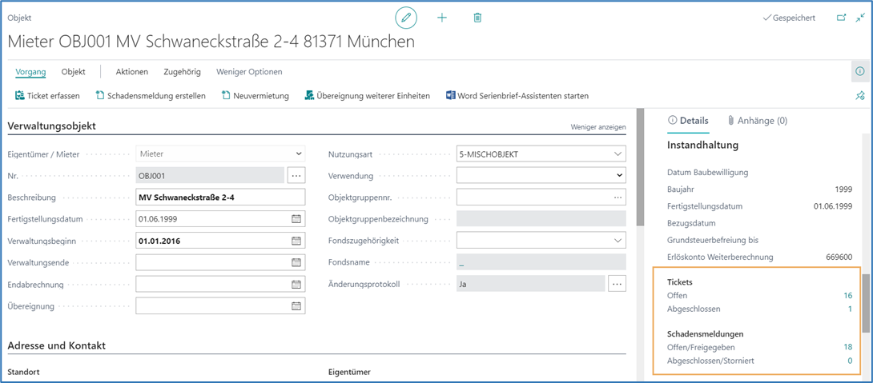Click the plus icon to create new
The image size is (873, 383).
point(442,18)
